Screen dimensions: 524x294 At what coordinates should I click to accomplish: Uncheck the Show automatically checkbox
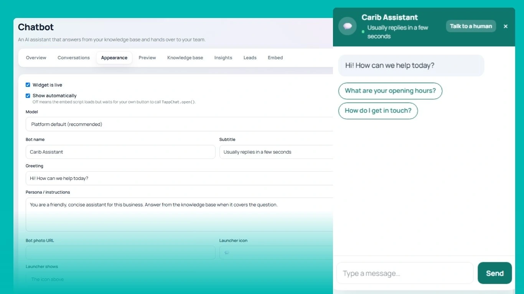(x=28, y=96)
